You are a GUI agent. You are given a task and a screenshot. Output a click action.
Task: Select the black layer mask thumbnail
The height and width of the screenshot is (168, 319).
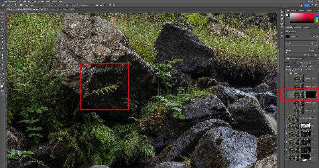point(311,95)
